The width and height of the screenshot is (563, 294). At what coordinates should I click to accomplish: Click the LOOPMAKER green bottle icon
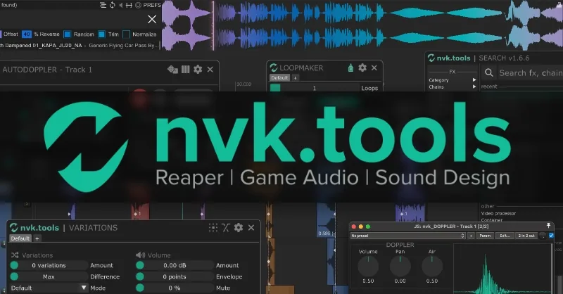[x=350, y=68]
